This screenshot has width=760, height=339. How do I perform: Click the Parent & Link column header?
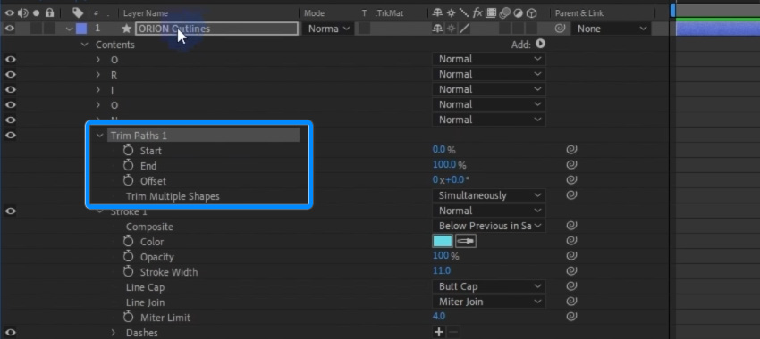pyautogui.click(x=579, y=13)
